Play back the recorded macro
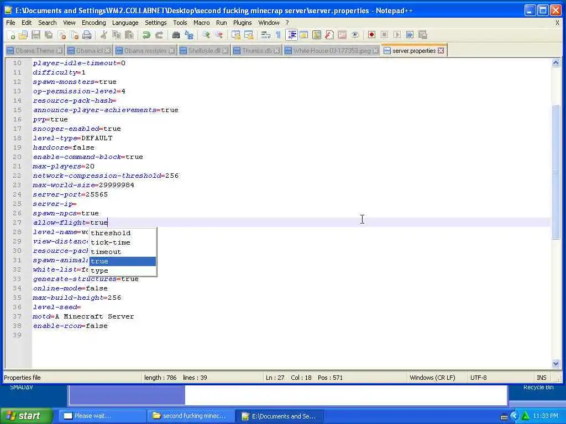The width and height of the screenshot is (566, 424). click(x=397, y=35)
